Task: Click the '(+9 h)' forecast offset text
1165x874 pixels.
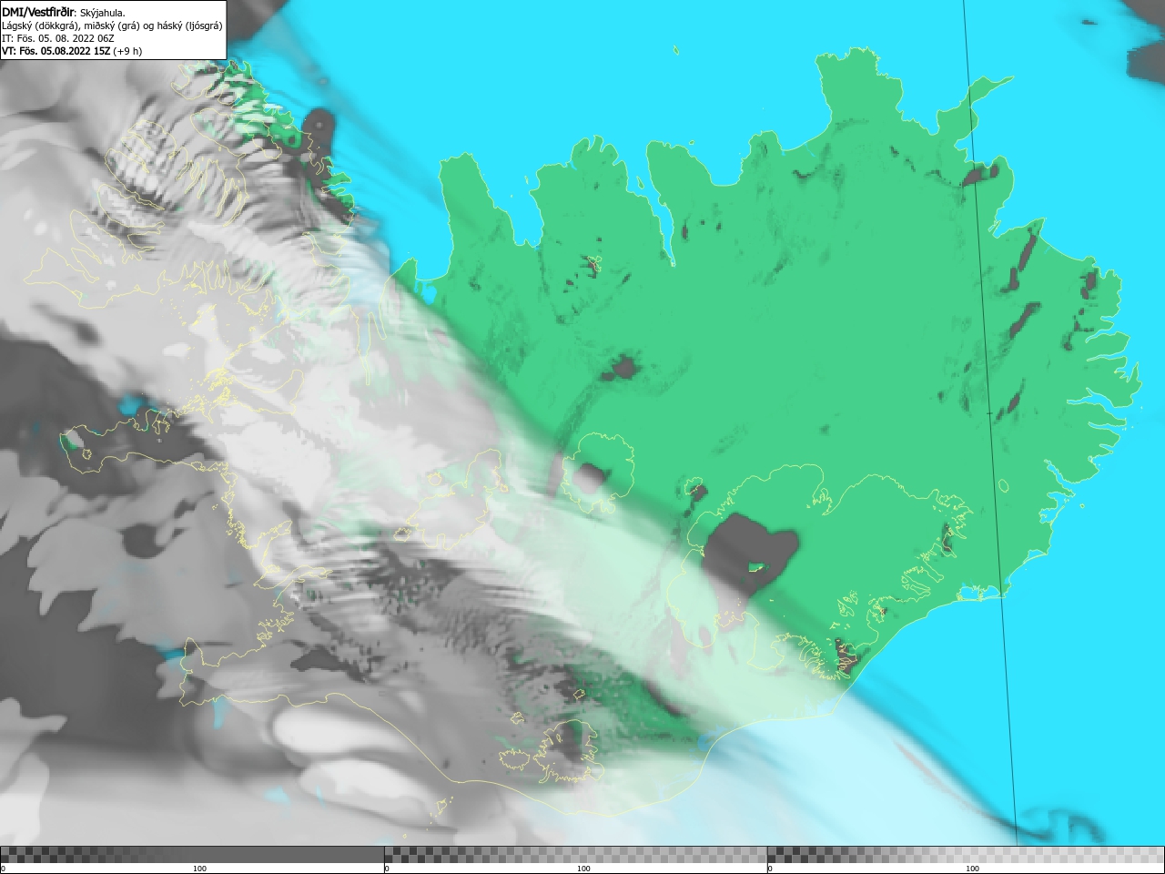Action: point(128,51)
